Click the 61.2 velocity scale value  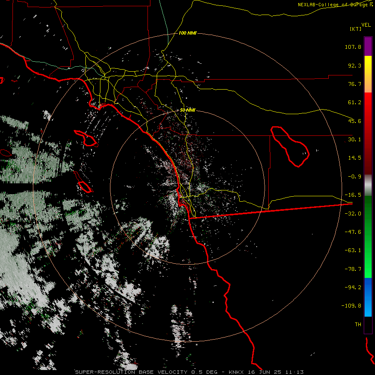coord(355,102)
